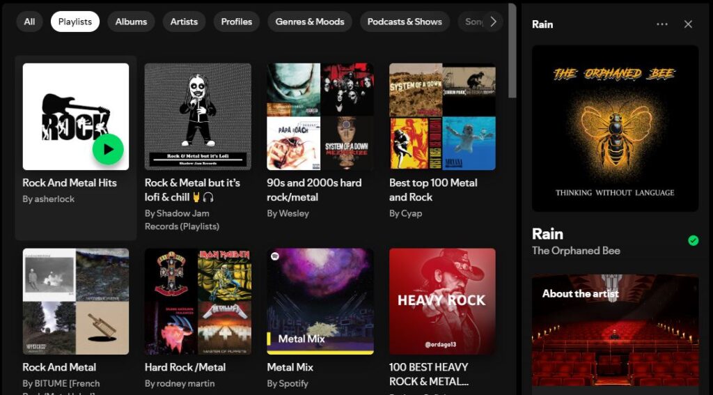Open the Rain song title link

547,234
